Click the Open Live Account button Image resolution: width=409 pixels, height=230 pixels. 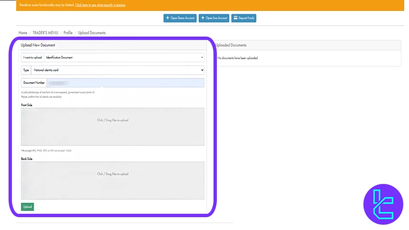pos(214,18)
